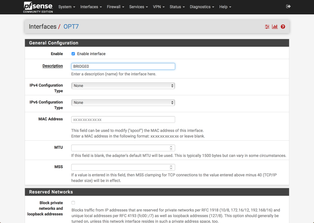Click the underlined Description label
The image size is (314, 223).
[52, 66]
